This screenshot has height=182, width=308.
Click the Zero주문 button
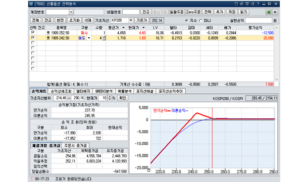coord(193,12)
